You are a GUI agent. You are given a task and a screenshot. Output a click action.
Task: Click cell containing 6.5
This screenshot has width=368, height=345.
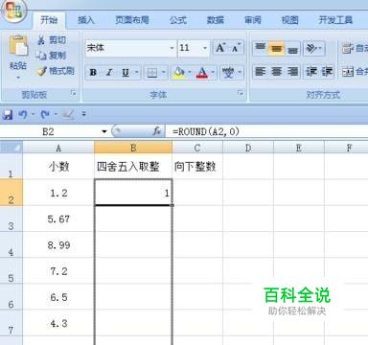click(58, 297)
